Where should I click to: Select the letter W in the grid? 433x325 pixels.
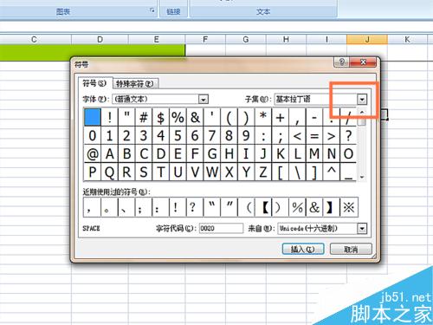[212, 172]
